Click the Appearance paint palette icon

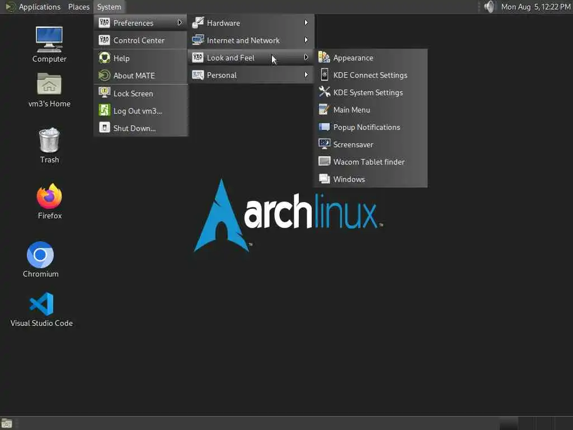tap(324, 58)
